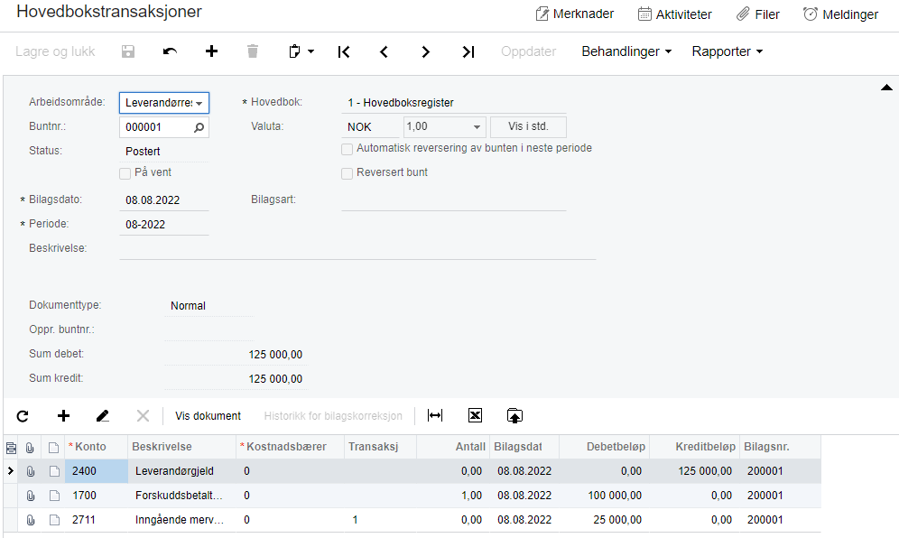Open the Behandlinger menu
This screenshot has width=899, height=538.
[626, 51]
